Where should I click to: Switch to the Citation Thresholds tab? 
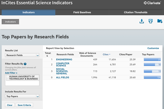[136, 12]
